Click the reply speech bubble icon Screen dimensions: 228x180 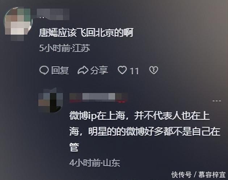[x=44, y=70]
